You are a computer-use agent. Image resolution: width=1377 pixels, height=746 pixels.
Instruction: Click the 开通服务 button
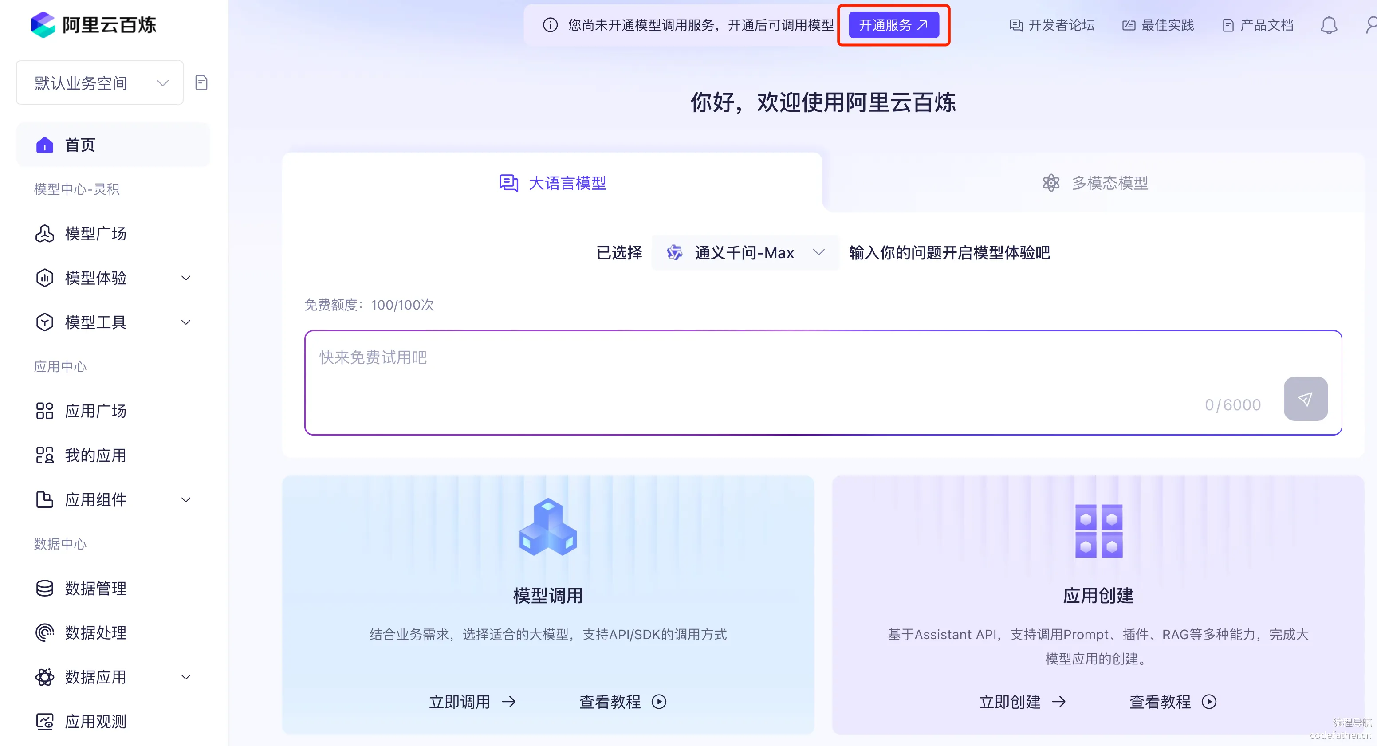click(x=894, y=25)
